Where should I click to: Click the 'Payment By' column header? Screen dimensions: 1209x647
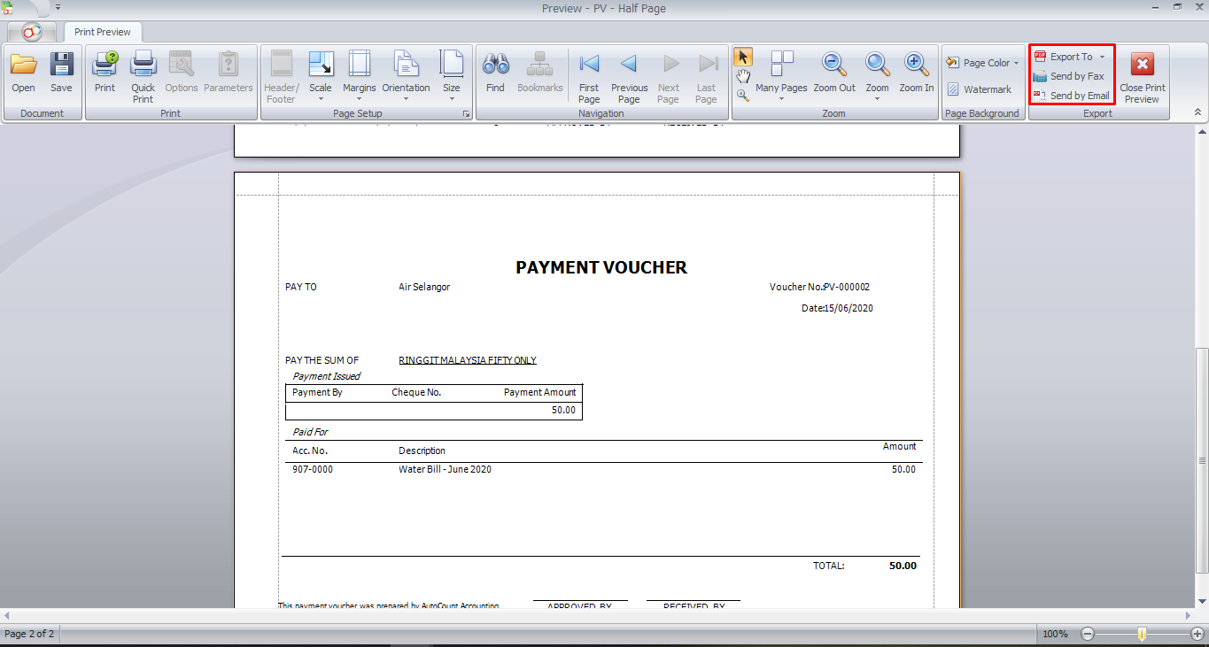pyautogui.click(x=317, y=392)
